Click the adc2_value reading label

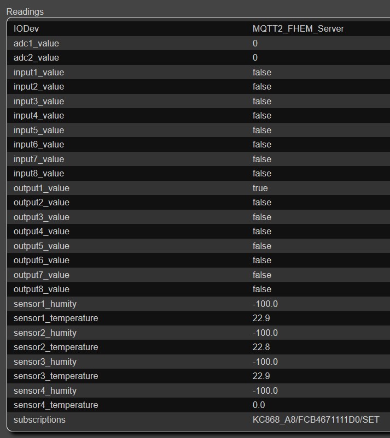click(x=36, y=57)
